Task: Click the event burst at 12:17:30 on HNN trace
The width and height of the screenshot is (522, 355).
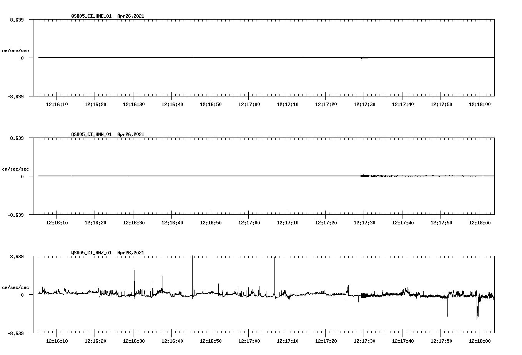Action: 364,176
